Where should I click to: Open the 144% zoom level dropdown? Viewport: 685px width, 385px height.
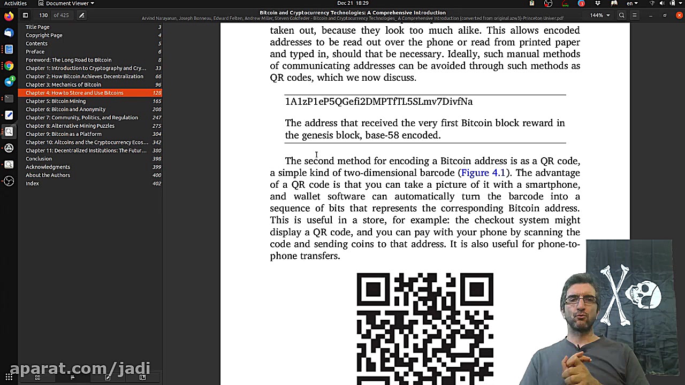pos(600,16)
